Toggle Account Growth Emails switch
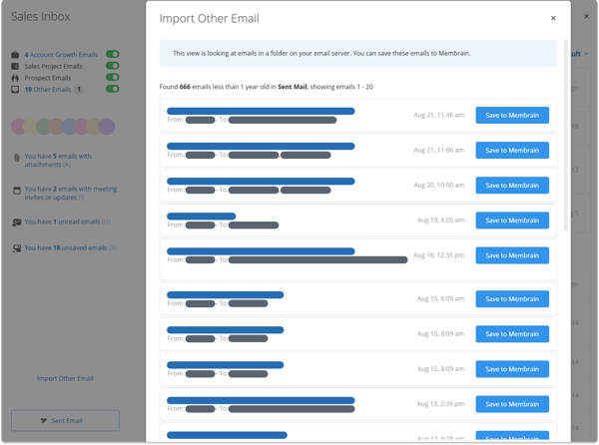The width and height of the screenshot is (599, 445). click(112, 54)
